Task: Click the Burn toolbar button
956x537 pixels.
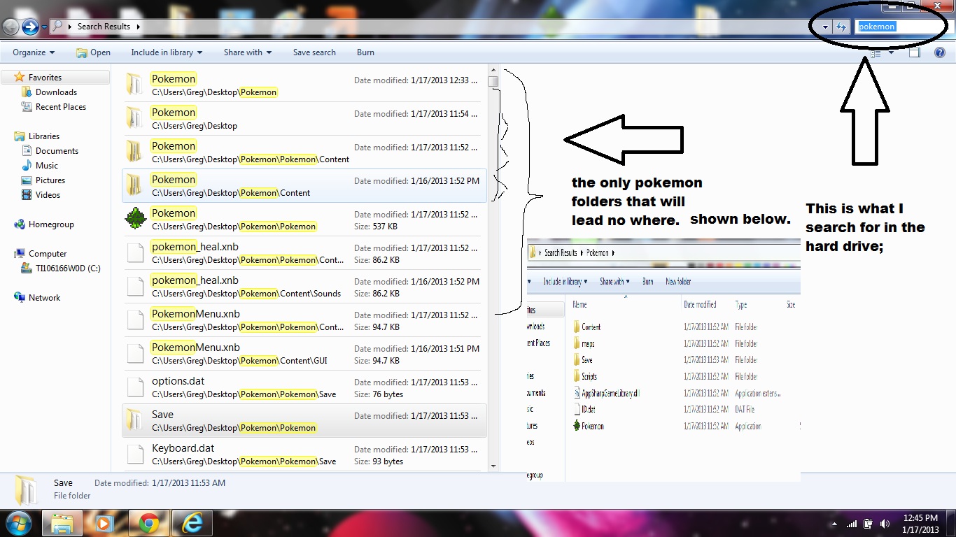Action: tap(365, 52)
